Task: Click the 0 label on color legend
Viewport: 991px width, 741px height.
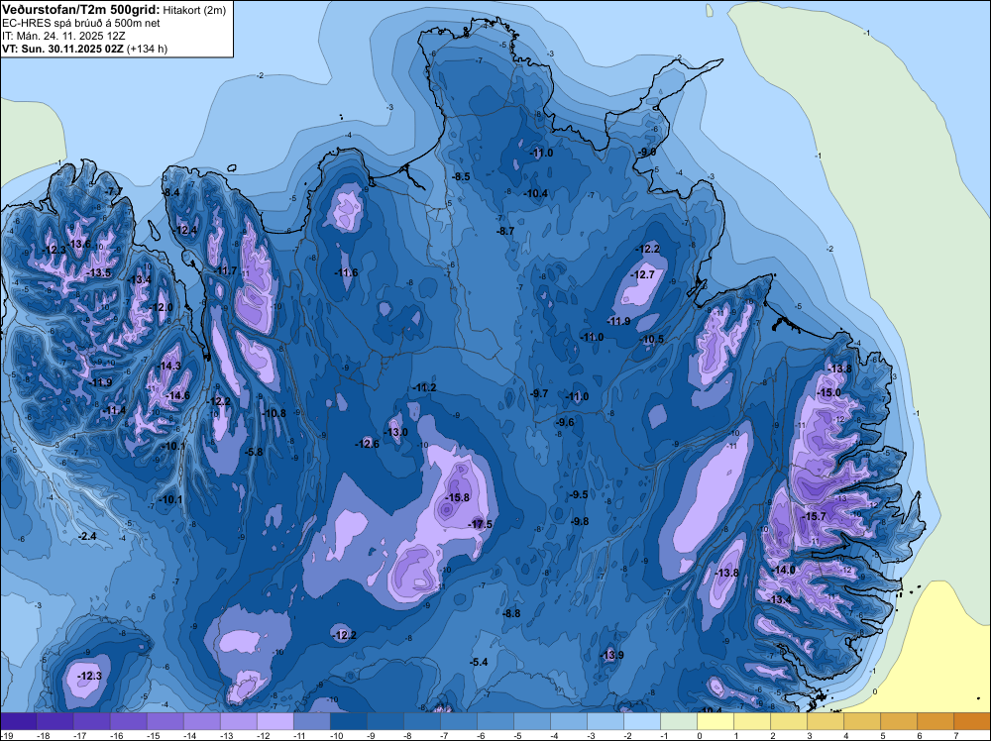Action: tap(700, 736)
